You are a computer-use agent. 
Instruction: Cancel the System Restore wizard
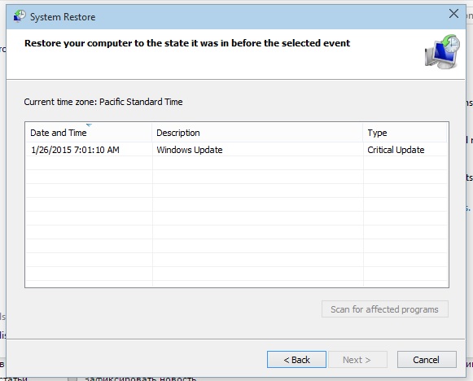coord(427,359)
